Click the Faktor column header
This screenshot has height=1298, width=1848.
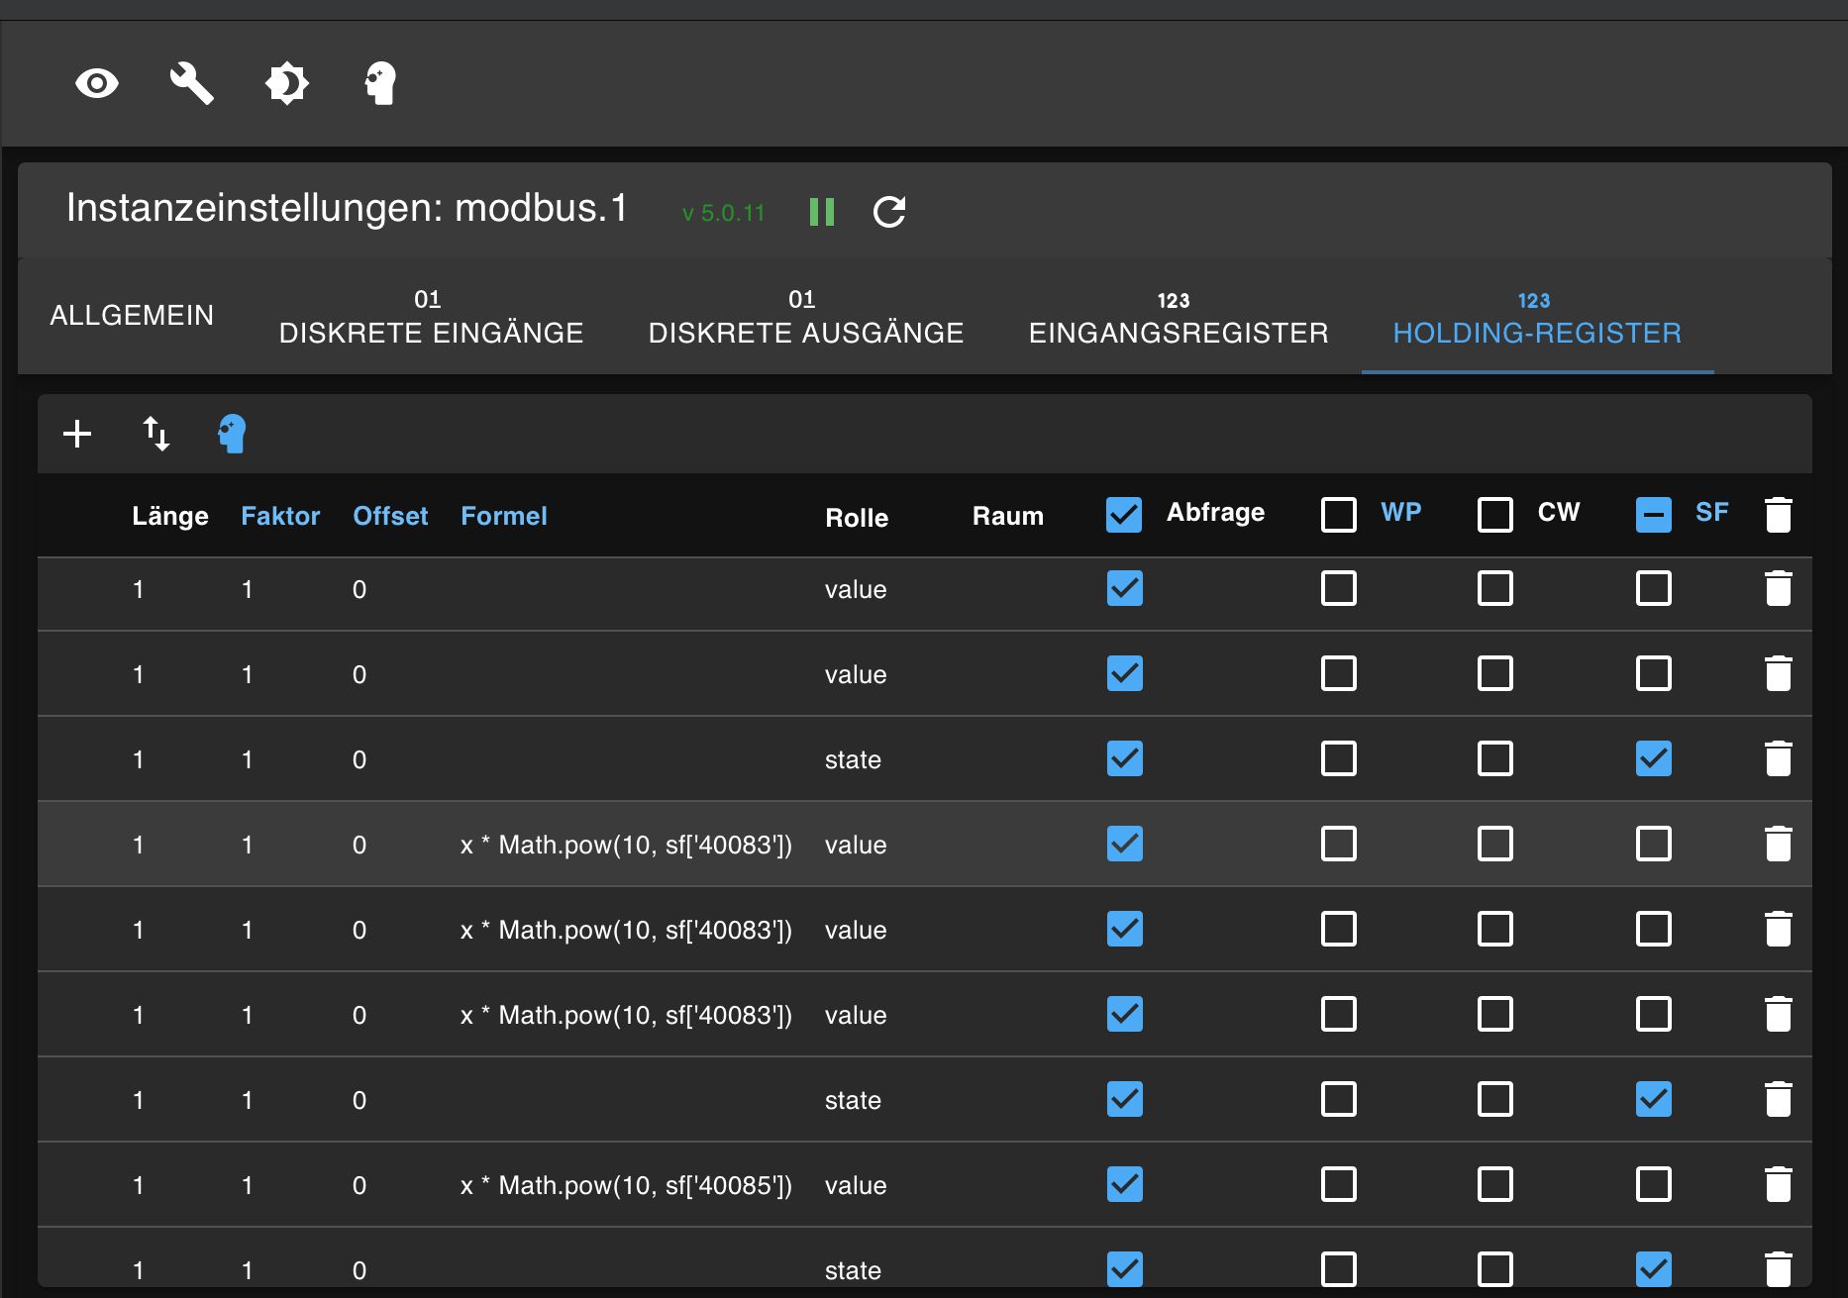point(280,516)
